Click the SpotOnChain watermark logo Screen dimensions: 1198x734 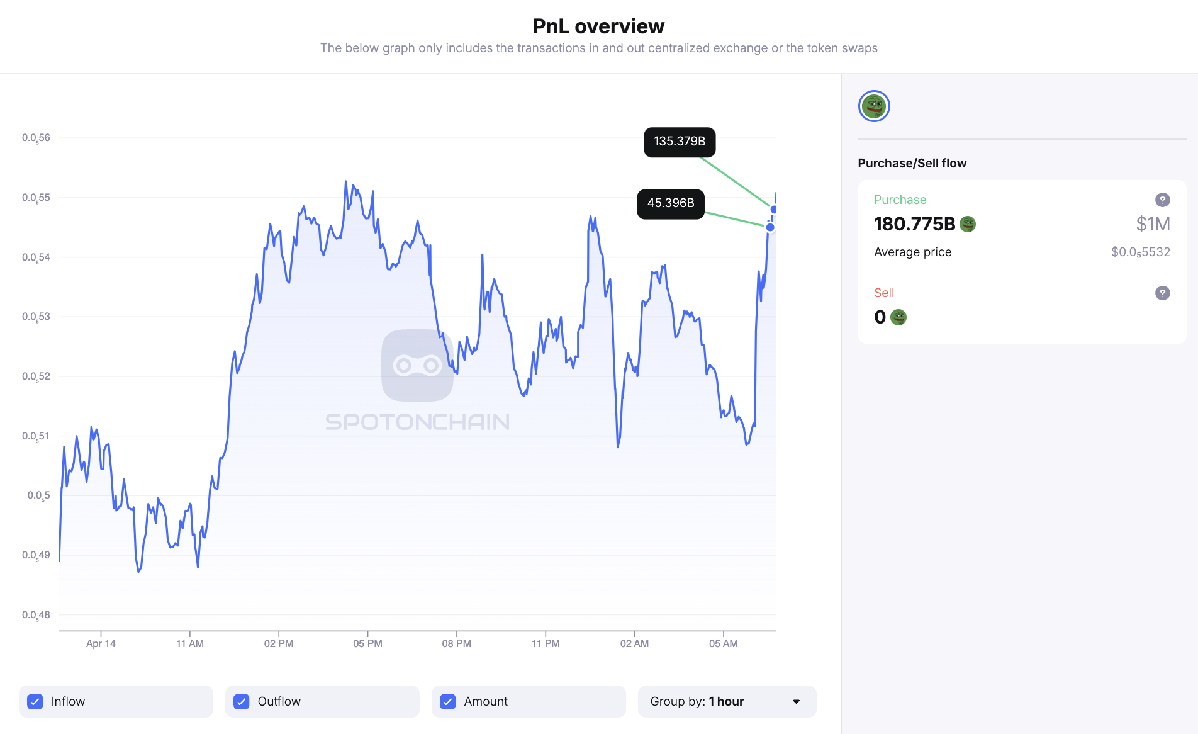point(417,366)
